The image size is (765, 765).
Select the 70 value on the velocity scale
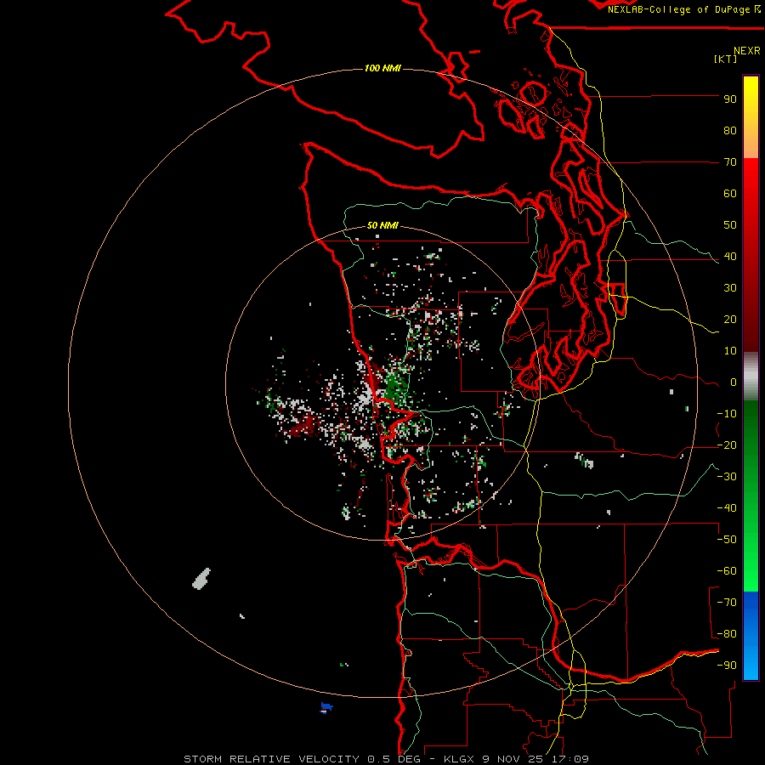pyautogui.click(x=730, y=162)
